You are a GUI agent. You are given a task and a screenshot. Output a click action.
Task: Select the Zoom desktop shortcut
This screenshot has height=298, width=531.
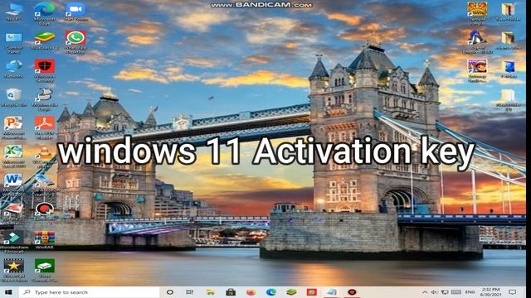[76, 12]
